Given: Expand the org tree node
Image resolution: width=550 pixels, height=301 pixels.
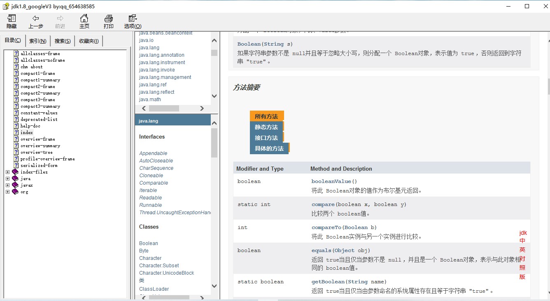Looking at the screenshot, I should click(7, 192).
